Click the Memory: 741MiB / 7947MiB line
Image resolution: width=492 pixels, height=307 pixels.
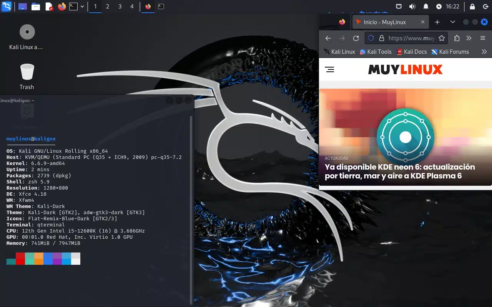click(43, 243)
